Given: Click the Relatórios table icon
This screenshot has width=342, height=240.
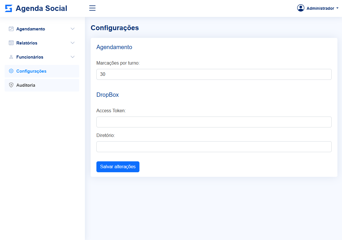Looking at the screenshot, I should coord(11,43).
